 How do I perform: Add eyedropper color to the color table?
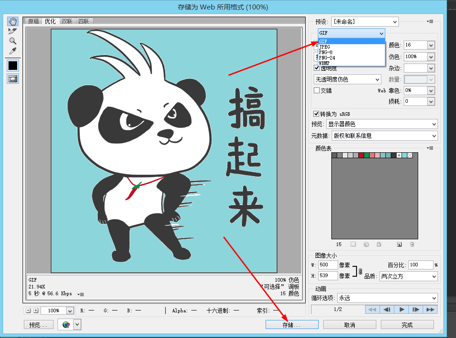click(x=399, y=244)
